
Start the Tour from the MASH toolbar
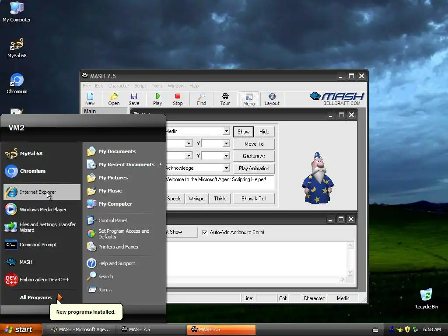[x=225, y=99]
